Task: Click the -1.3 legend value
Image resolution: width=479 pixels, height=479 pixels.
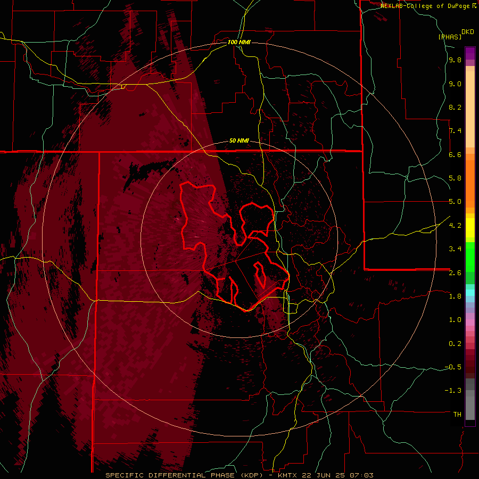Action: [453, 391]
